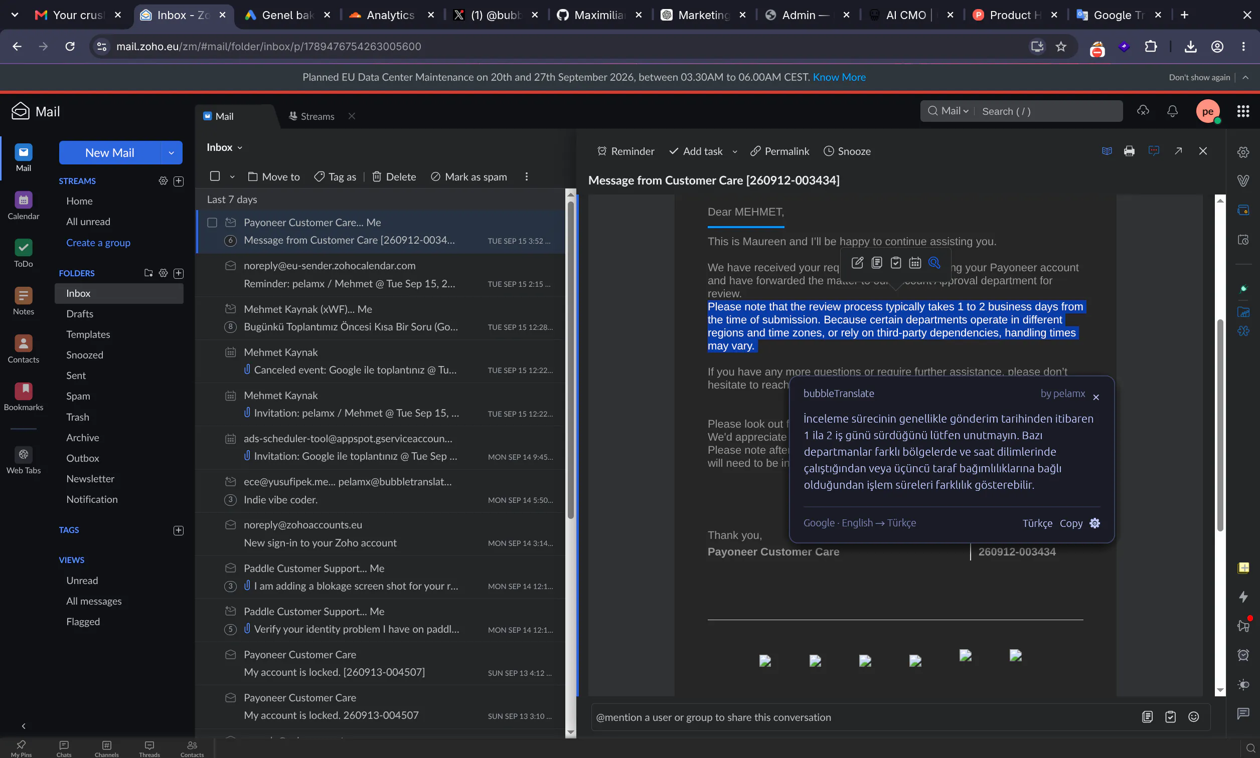
Task: Open Bookmarks app in sidebar
Action: [x=24, y=397]
